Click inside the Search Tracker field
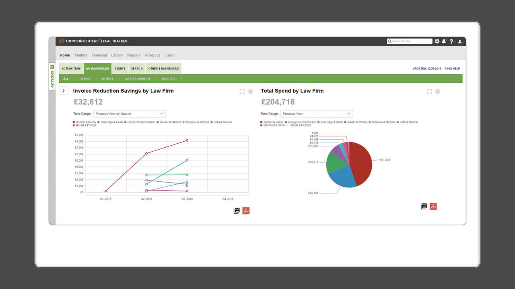 tap(409, 41)
